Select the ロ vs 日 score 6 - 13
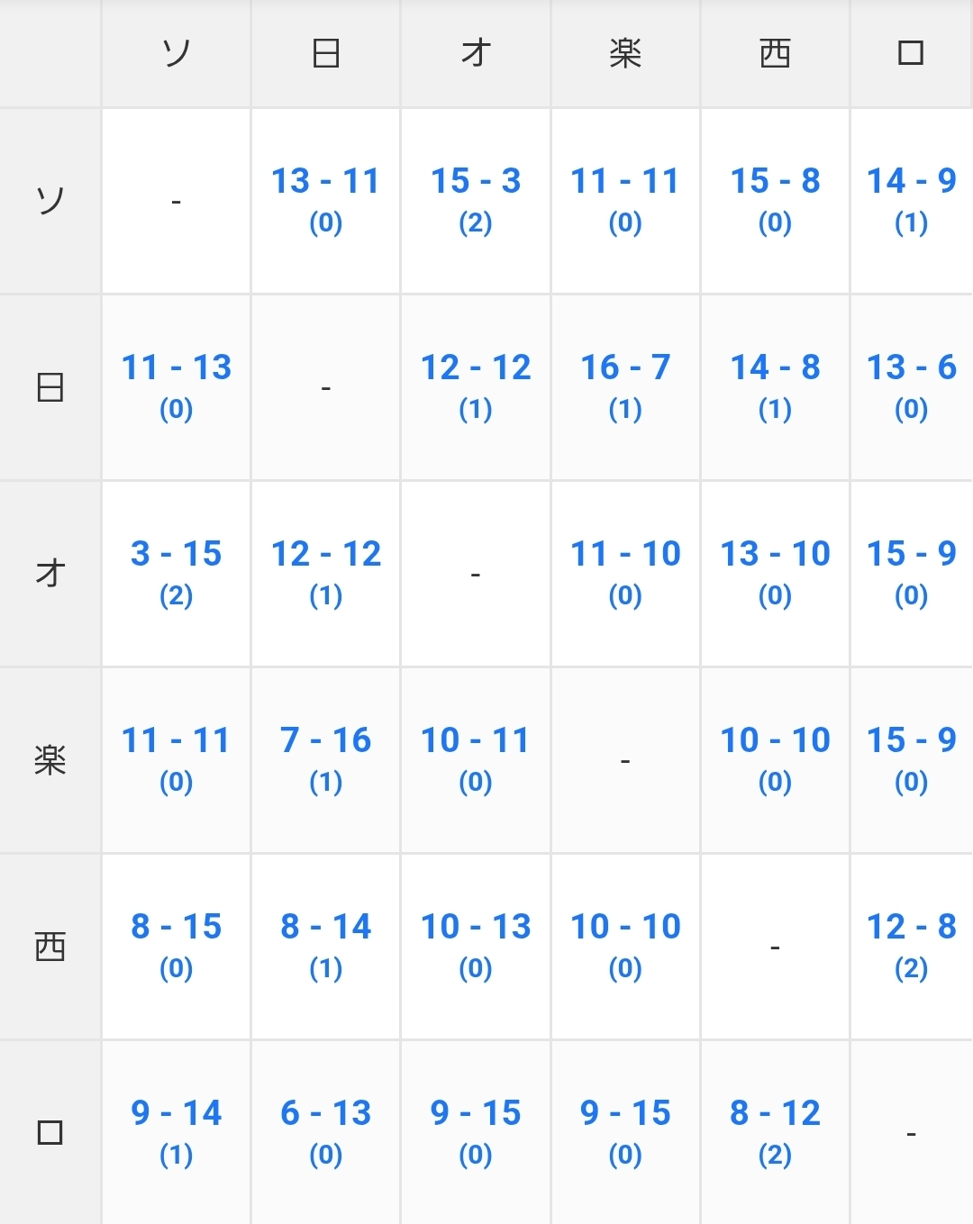973x1224 pixels. click(325, 1114)
